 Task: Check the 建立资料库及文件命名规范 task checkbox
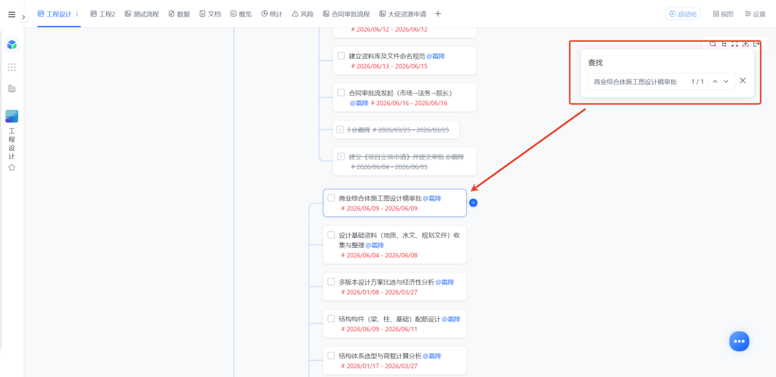click(x=341, y=56)
